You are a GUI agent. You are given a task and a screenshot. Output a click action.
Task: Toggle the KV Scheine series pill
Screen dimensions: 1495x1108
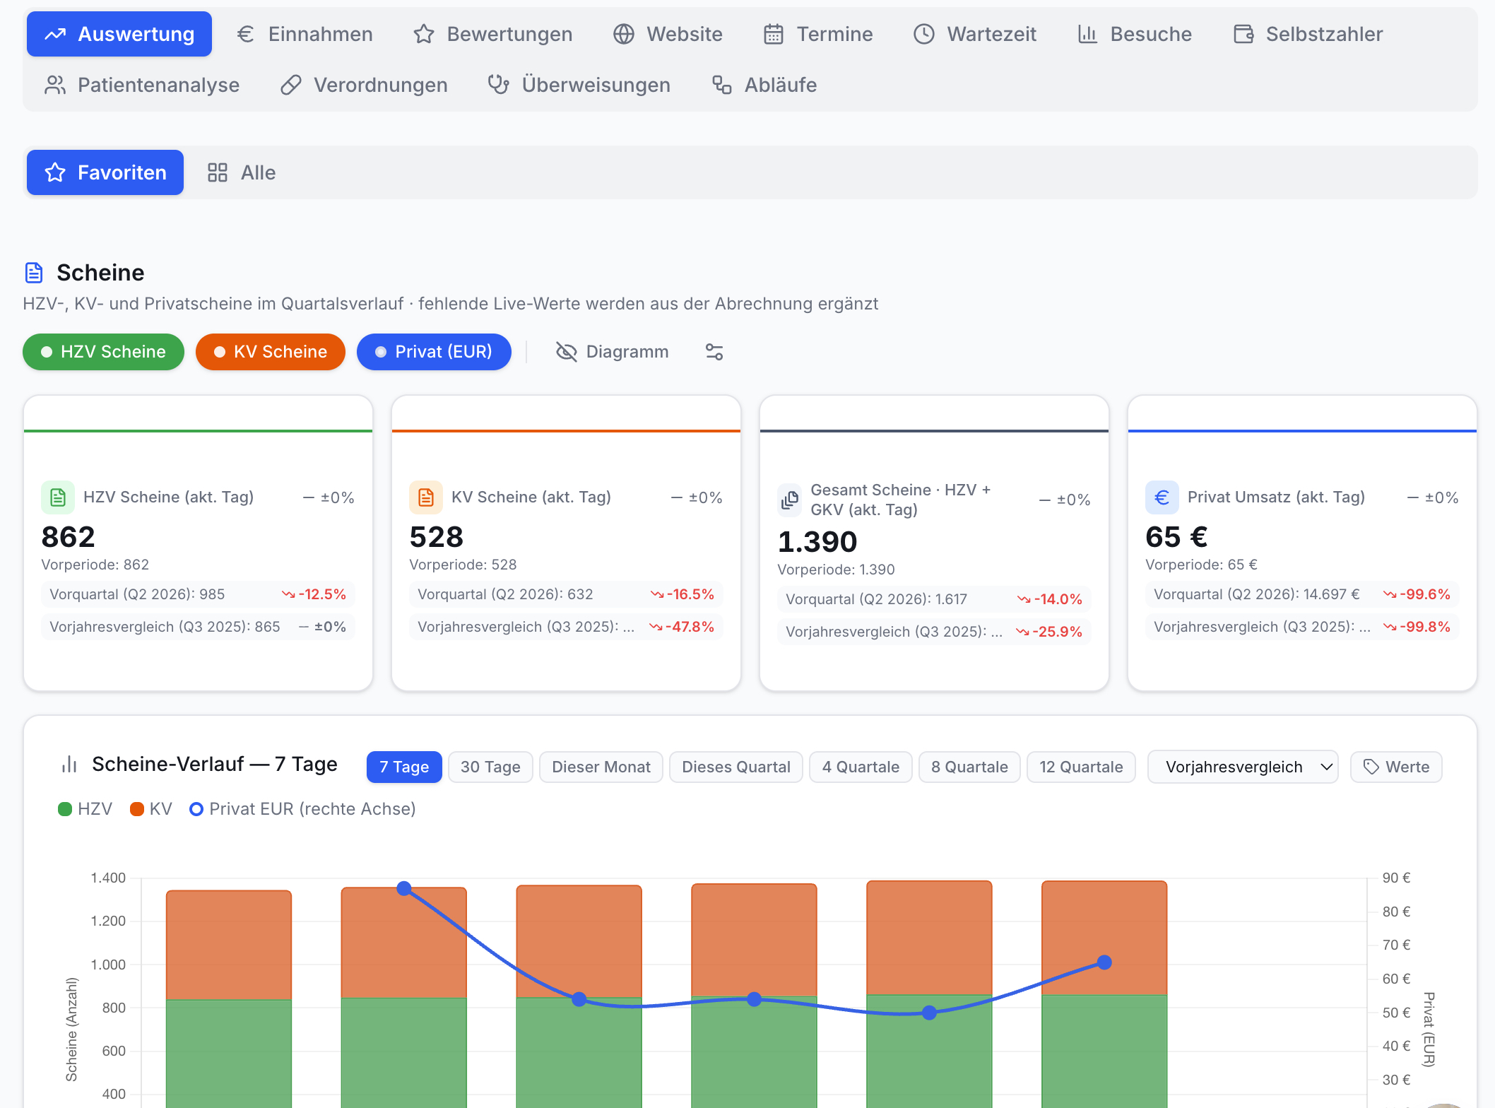coord(271,352)
